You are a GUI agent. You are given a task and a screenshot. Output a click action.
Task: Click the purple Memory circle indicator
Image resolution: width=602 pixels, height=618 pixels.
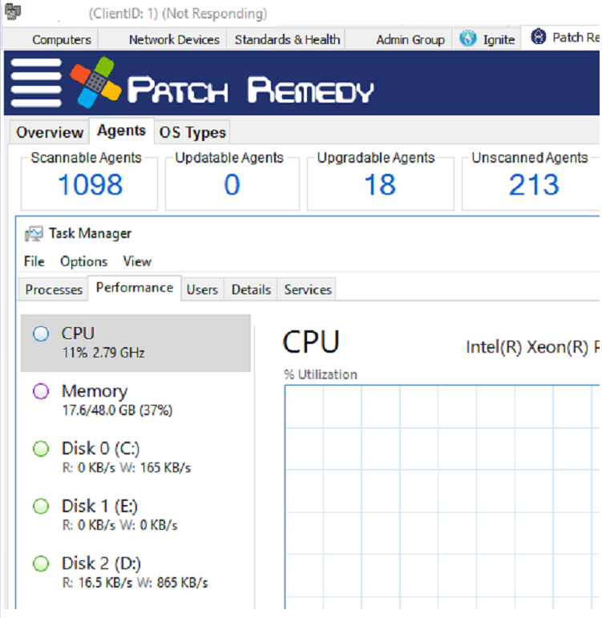click(x=41, y=391)
